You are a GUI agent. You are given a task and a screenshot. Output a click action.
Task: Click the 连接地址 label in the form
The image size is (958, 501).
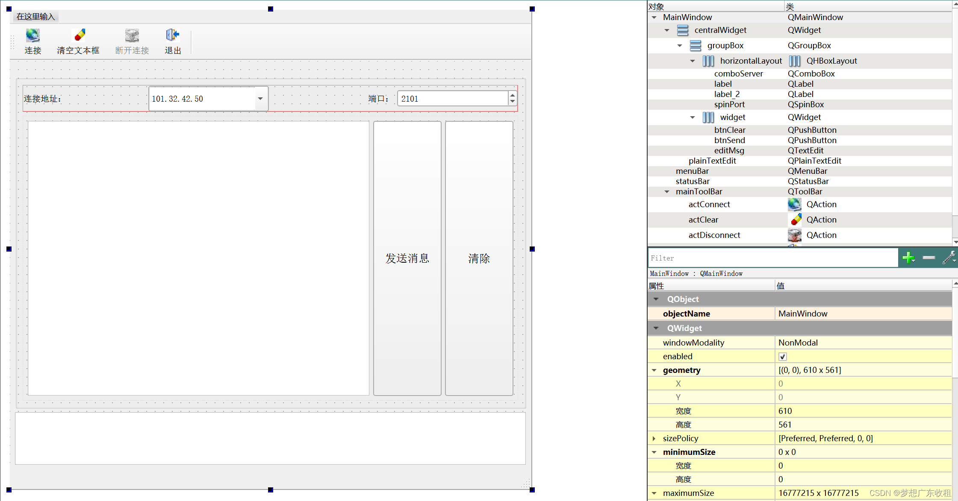click(x=42, y=99)
